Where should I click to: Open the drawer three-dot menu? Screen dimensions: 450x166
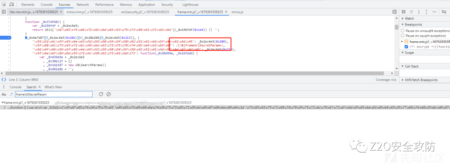coord(4,87)
